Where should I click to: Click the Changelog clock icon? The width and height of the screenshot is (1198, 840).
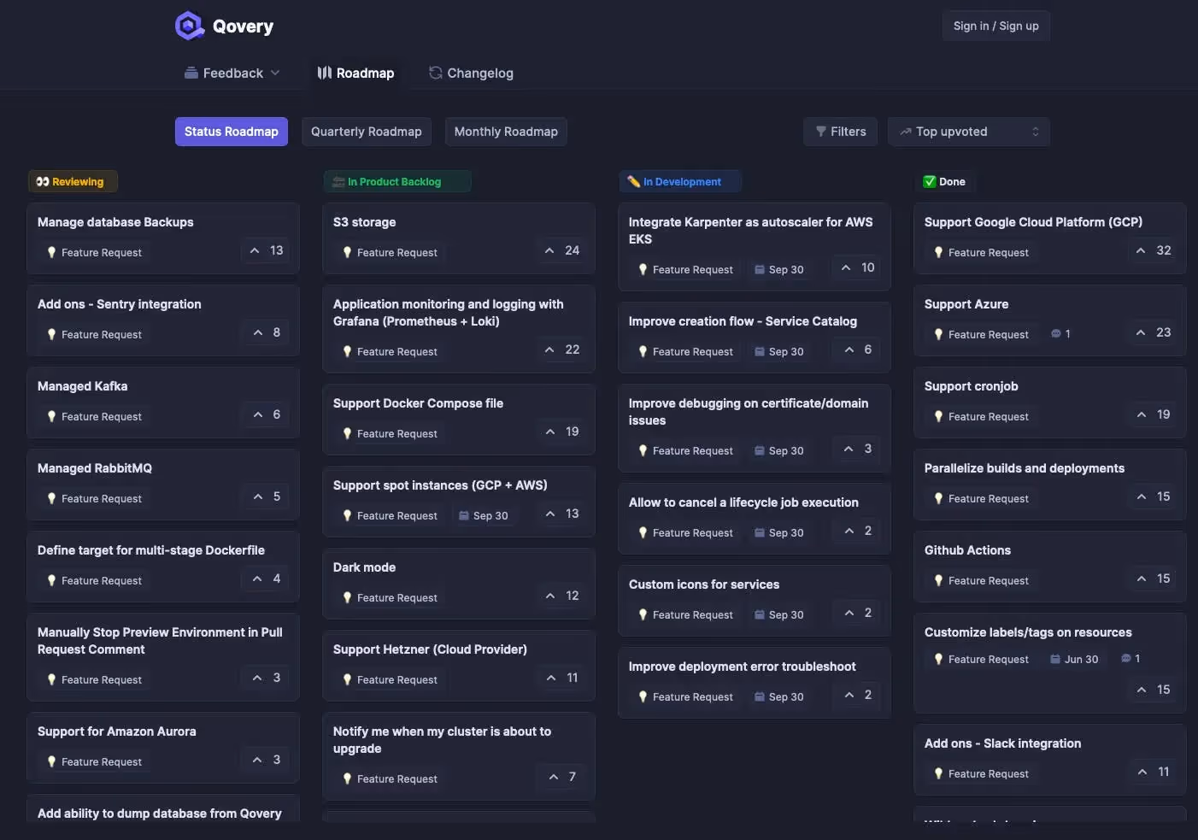pos(435,73)
